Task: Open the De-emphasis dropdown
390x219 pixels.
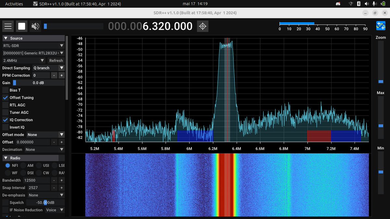Action: coord(46,195)
